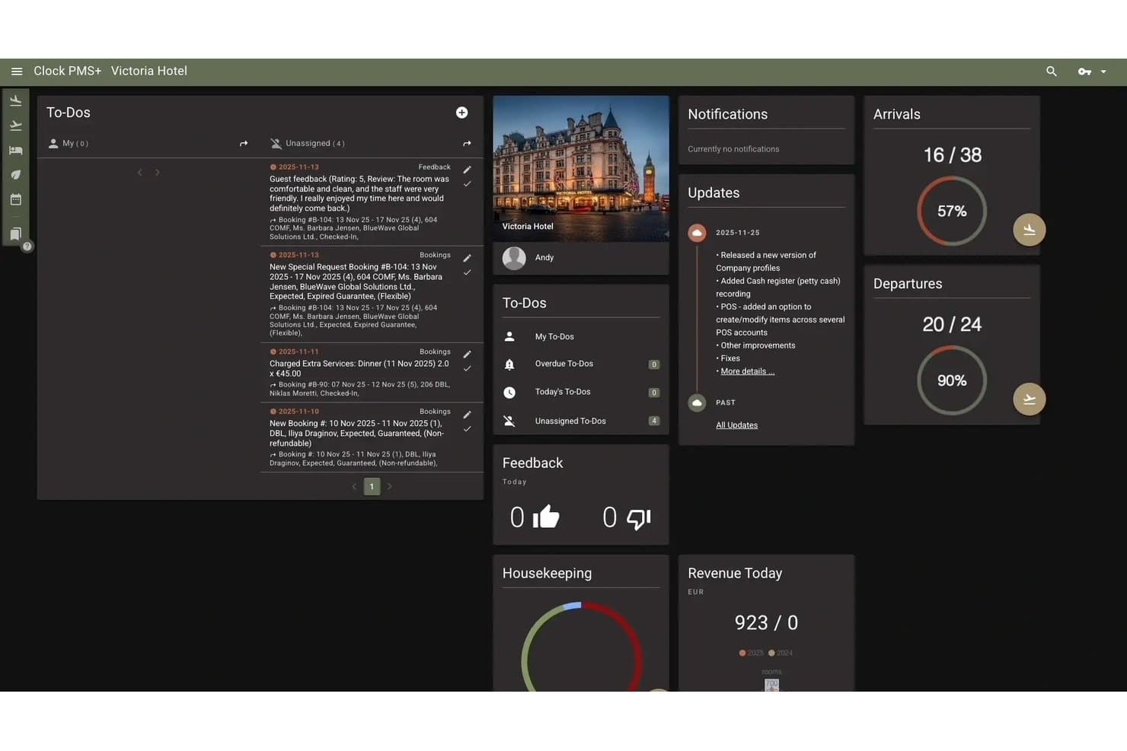1127x751 pixels.
Task: Open Today's To-Dos list item
Action: coord(581,393)
